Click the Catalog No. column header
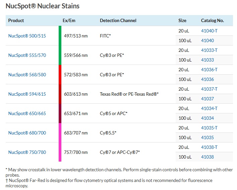237x190 pixels. tap(213, 20)
